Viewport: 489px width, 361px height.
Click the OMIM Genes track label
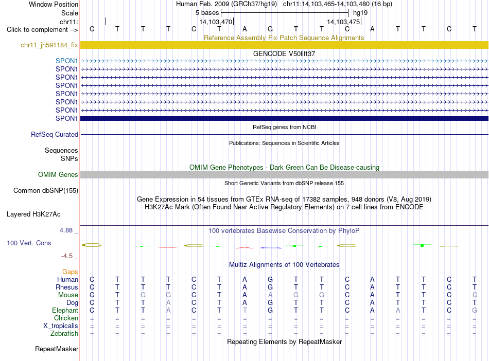tap(58, 174)
